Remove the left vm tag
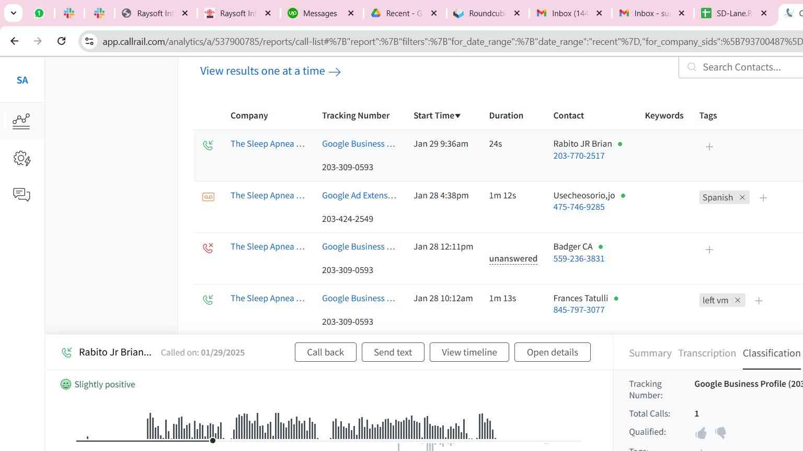 [x=738, y=300]
